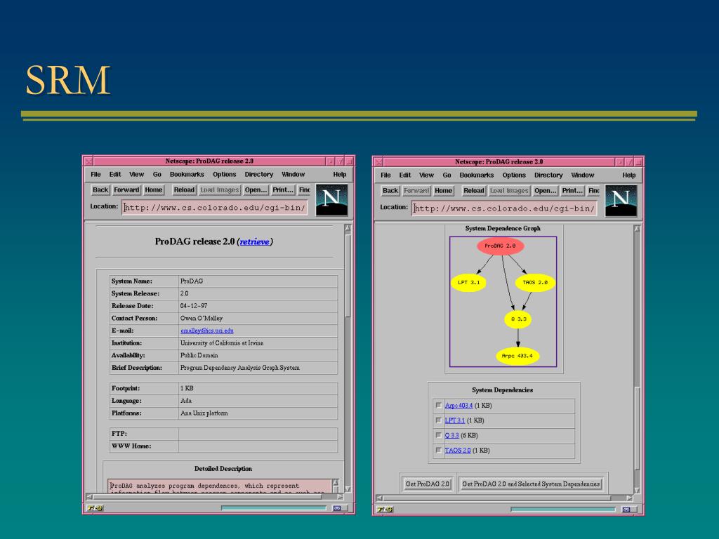Open the Q 3.3 dependency link
The width and height of the screenshot is (719, 539).
pyautogui.click(x=451, y=435)
